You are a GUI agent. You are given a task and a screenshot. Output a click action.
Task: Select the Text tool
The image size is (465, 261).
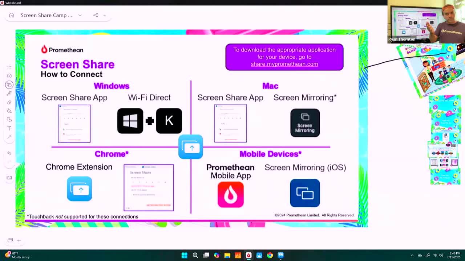click(x=9, y=128)
